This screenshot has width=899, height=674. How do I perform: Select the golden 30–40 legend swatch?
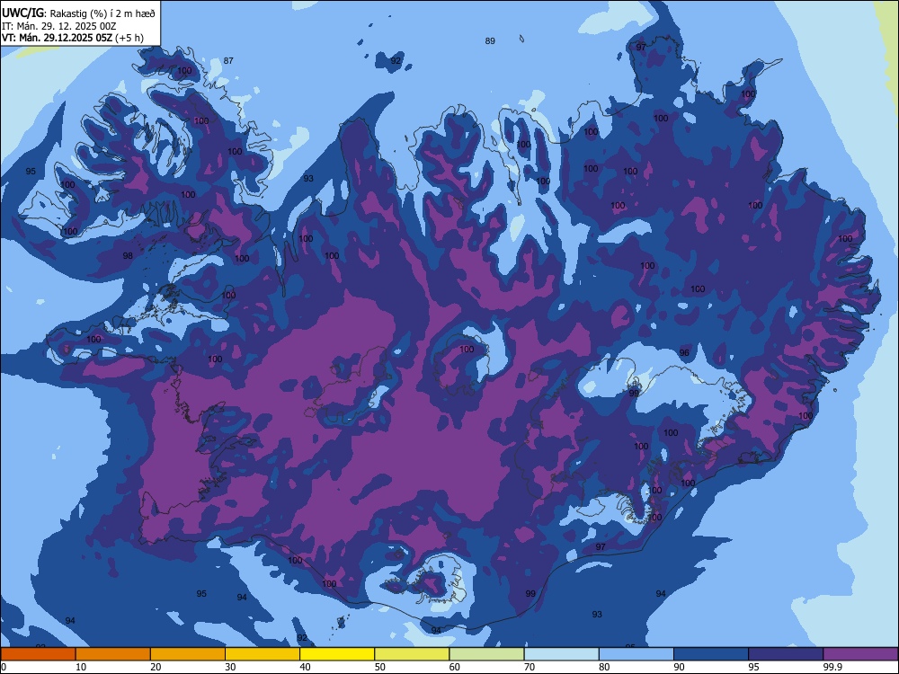pyautogui.click(x=263, y=654)
